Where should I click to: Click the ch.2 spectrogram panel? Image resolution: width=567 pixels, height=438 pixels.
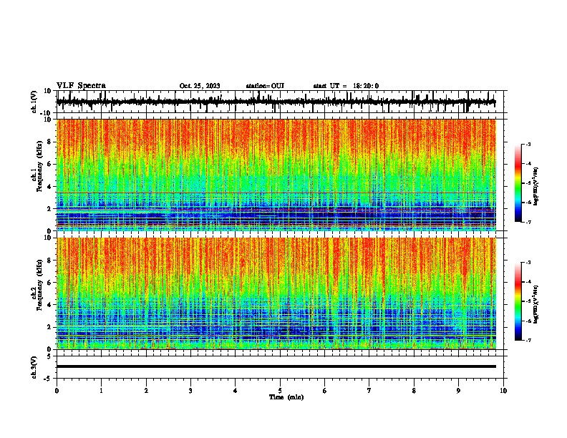coord(276,293)
